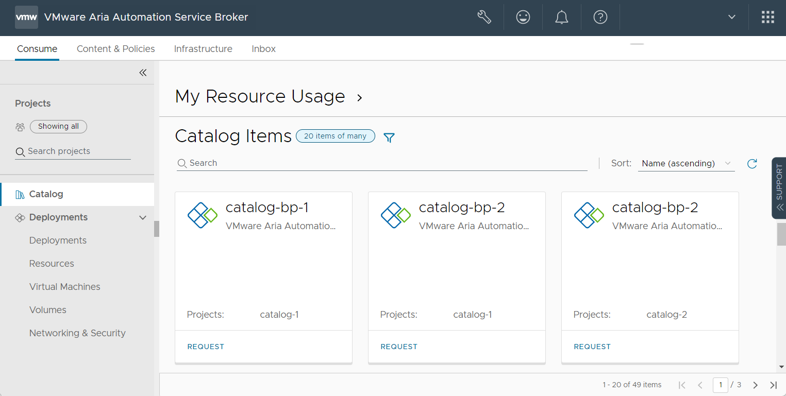
Task: Go to next page of results
Action: tap(755, 385)
